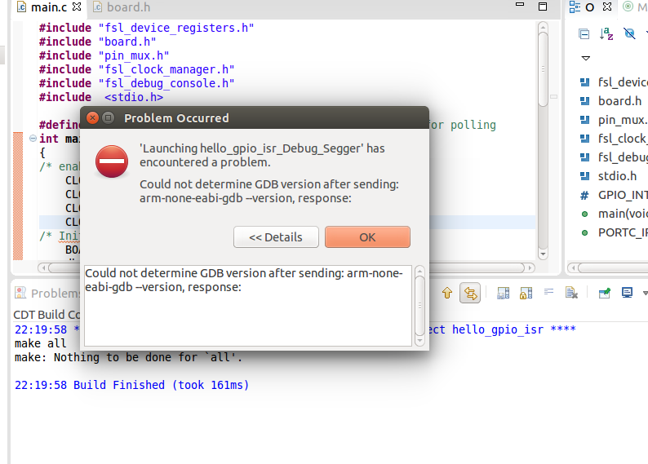The width and height of the screenshot is (648, 464).
Task: Select stdio.h entry in Outline
Action: coord(608,176)
